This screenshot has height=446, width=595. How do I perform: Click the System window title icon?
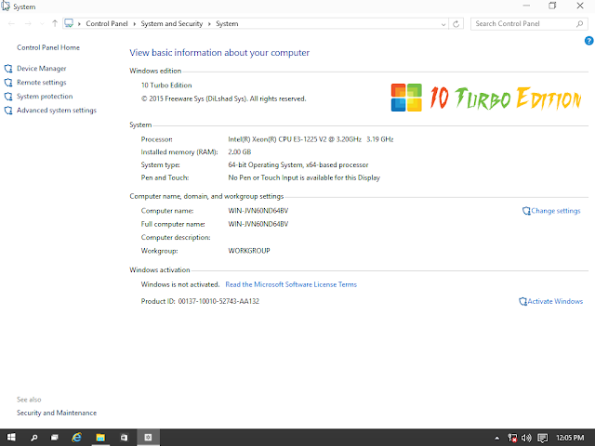(6, 7)
